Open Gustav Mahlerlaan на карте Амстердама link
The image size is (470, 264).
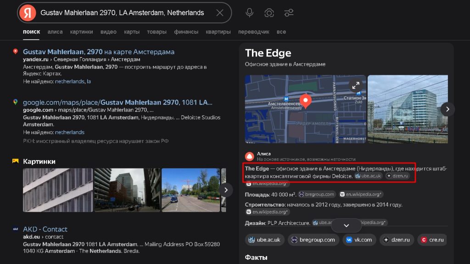(x=99, y=52)
